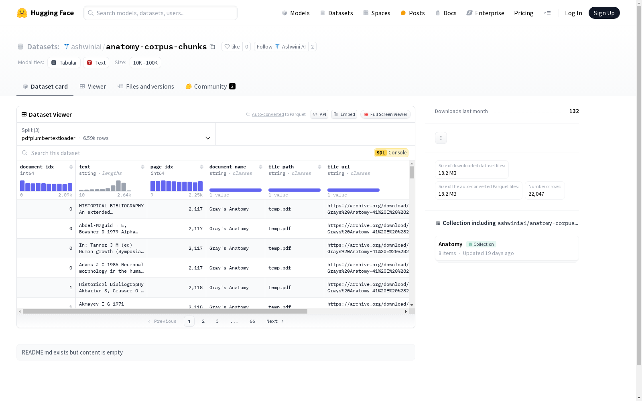Sort by document_idx column arrows
This screenshot has width=642, height=401.
71,167
